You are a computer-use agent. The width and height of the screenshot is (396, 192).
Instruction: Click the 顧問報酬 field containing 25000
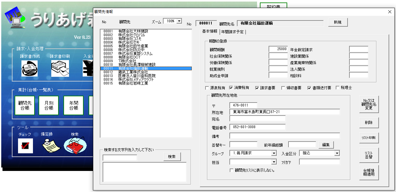point(278,49)
